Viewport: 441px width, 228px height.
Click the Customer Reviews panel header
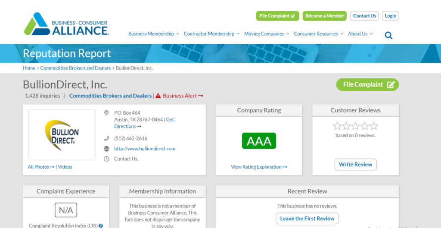pyautogui.click(x=355, y=110)
